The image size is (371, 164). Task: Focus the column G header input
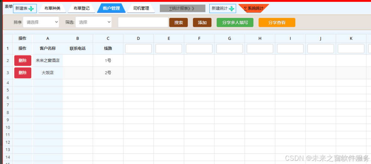click(229, 49)
